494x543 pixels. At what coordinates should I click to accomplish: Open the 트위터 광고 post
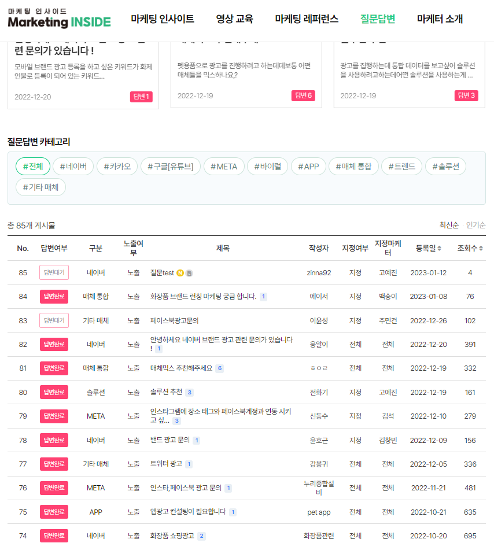166,464
